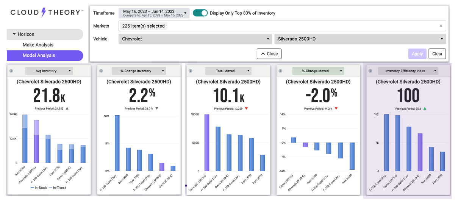This screenshot has width=458, height=203.
Task: Click green up triangle beside Previous Period 95.3
Action: point(425,108)
